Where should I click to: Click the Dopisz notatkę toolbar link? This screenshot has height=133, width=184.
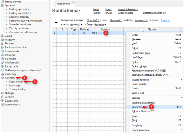click(x=125, y=13)
